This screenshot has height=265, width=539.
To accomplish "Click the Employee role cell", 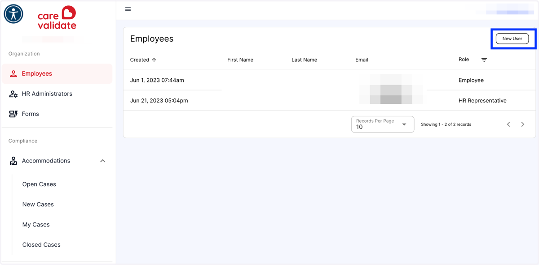I will pos(471,81).
